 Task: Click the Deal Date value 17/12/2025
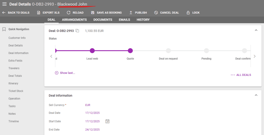(x=93, y=113)
